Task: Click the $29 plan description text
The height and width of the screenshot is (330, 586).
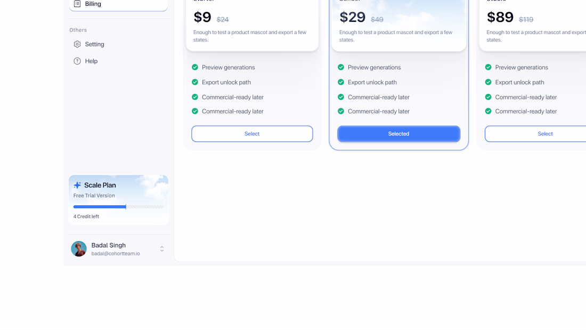Action: pyautogui.click(x=396, y=36)
